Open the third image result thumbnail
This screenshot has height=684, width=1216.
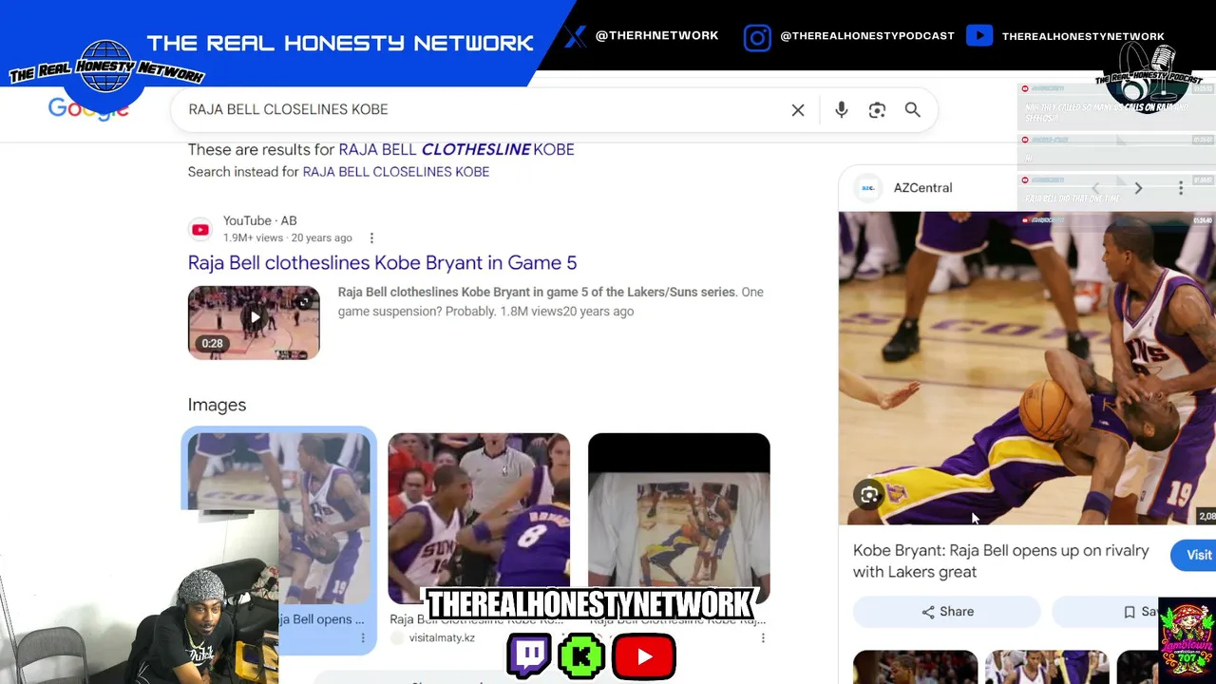click(x=678, y=519)
